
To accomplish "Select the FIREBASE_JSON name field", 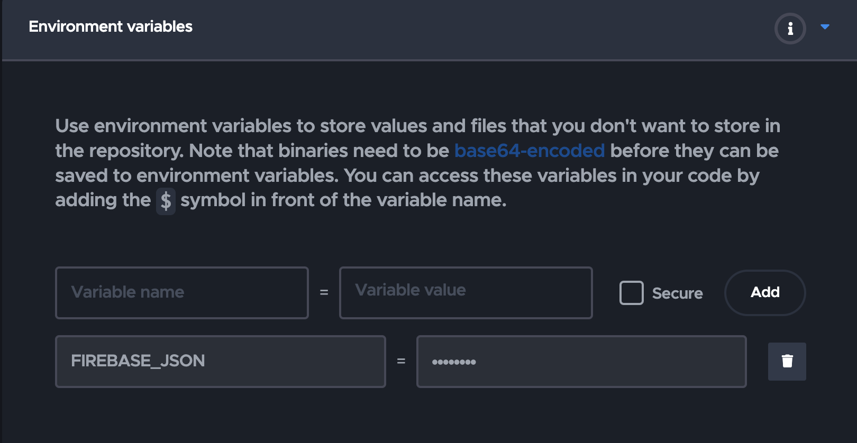I will tap(221, 362).
